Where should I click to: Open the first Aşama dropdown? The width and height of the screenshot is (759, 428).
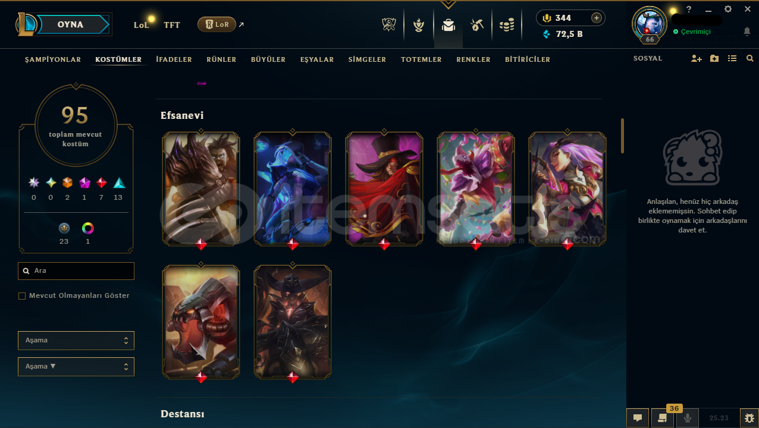(76, 341)
